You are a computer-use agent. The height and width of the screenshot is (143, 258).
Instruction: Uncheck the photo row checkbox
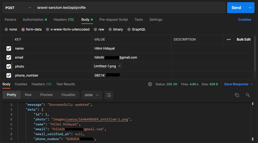[x=9, y=66]
